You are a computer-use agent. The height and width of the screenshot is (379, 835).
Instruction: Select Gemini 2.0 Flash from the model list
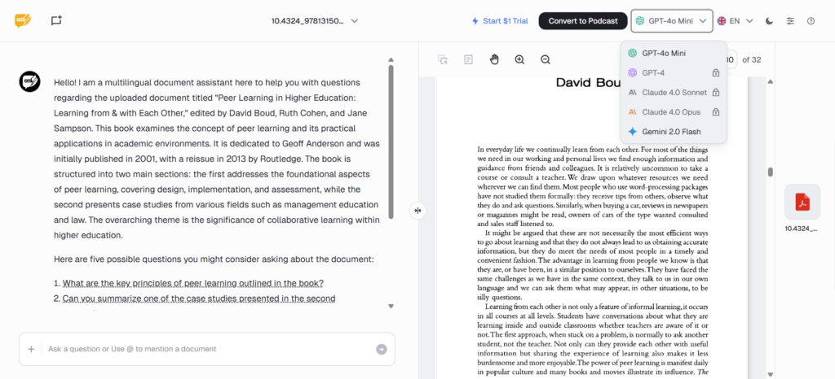[x=671, y=131]
